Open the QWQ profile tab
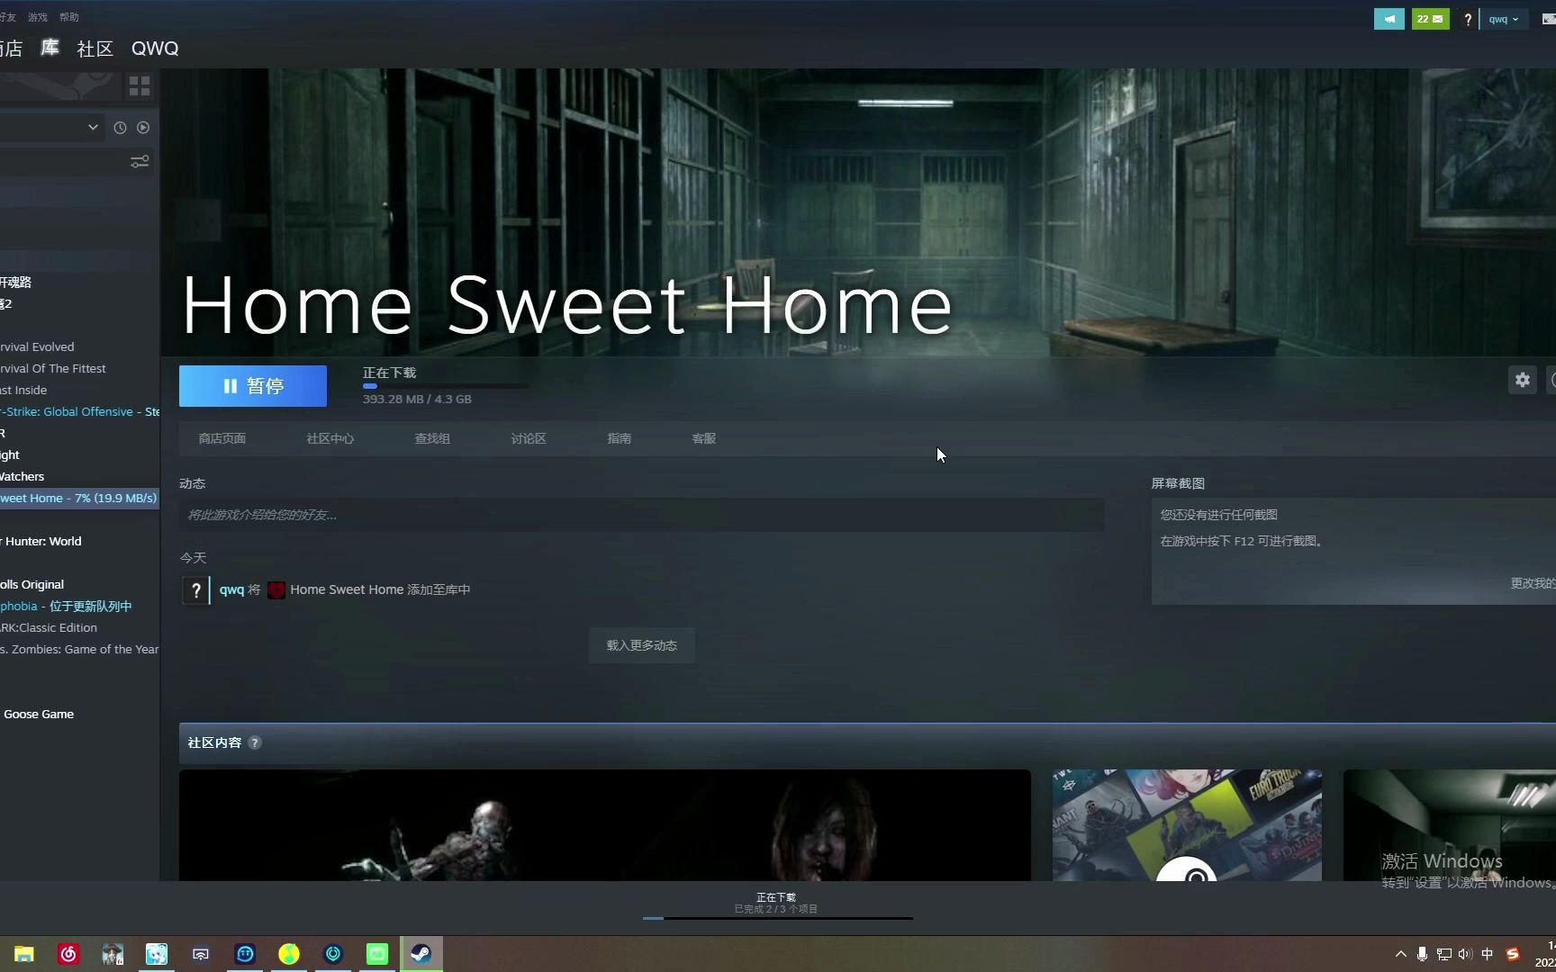 click(x=155, y=49)
